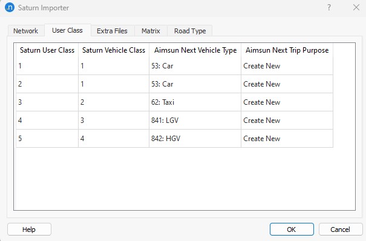Go to the Matrix tab
The image size is (366, 241).
pyautogui.click(x=151, y=31)
